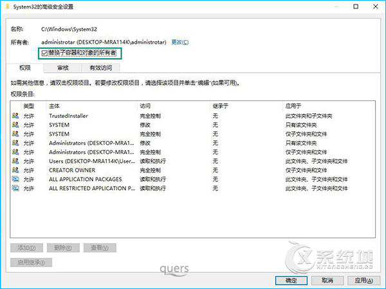Image resolution: width=386 pixels, height=289 pixels.
Task: Click the 确定 button
Action: click(291, 281)
